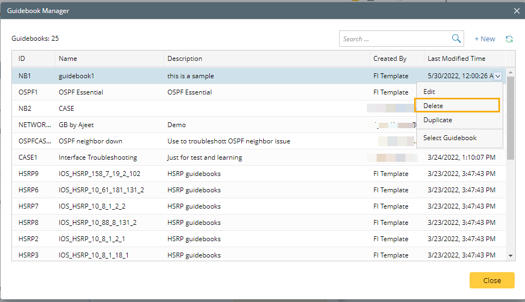Pick Duplicate from the context menu
Screen dimensions: 525x302
pyautogui.click(x=437, y=120)
